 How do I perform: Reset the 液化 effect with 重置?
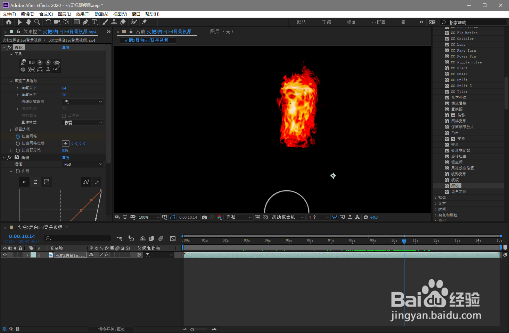click(x=66, y=47)
